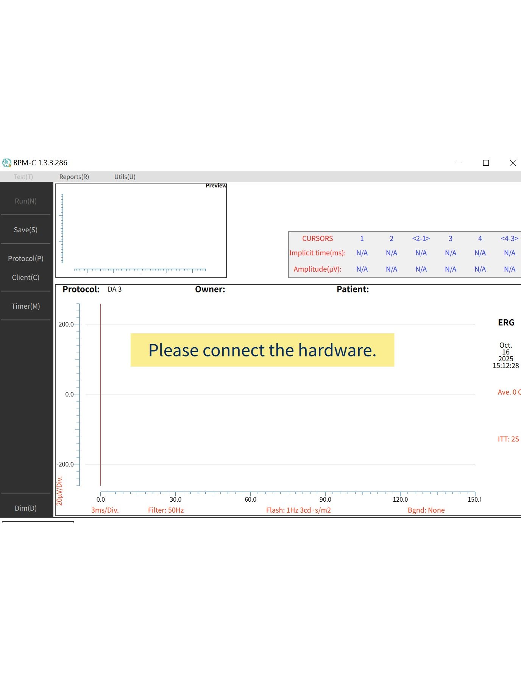Click the BPM-C app icon in title bar
Image resolution: width=521 pixels, height=681 pixels.
coord(6,163)
